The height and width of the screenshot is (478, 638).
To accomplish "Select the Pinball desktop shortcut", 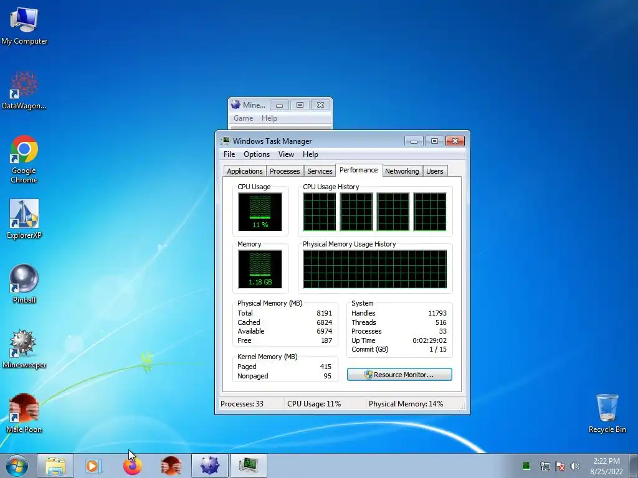I will pyautogui.click(x=24, y=284).
